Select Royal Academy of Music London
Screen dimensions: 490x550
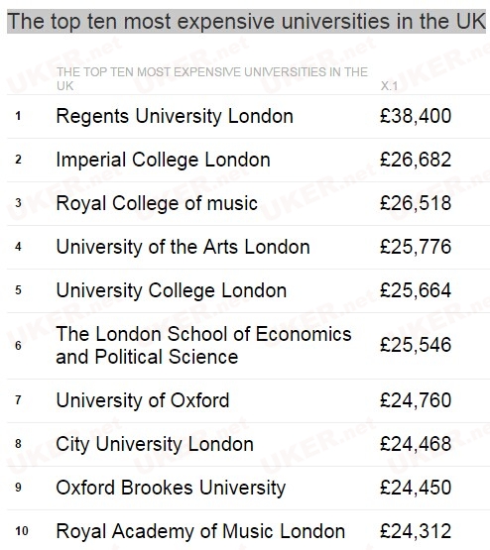point(200,531)
